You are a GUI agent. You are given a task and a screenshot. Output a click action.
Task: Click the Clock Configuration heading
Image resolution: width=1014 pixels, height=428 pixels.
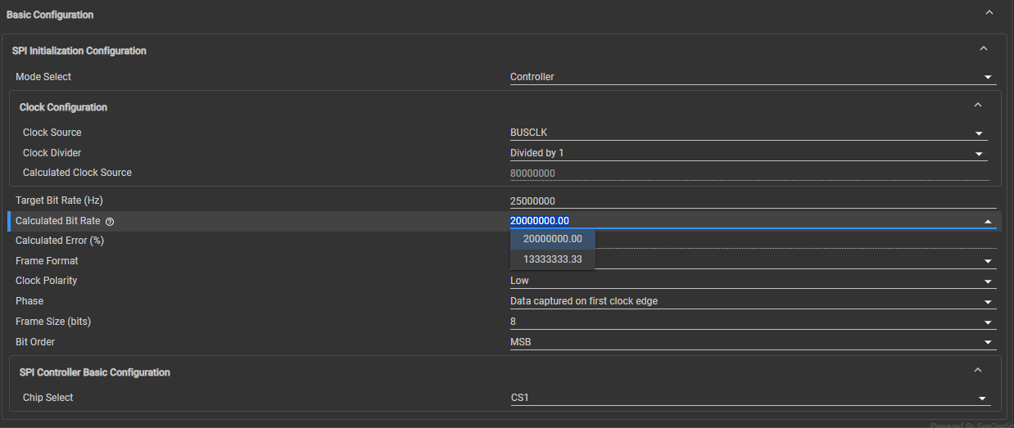click(63, 107)
